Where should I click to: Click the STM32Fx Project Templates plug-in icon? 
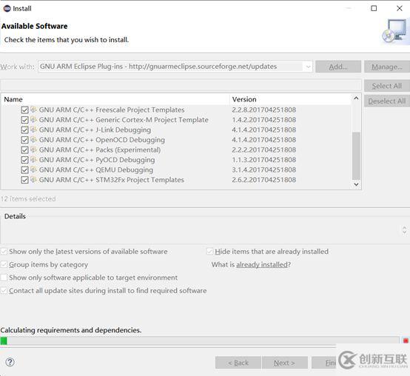(33, 179)
